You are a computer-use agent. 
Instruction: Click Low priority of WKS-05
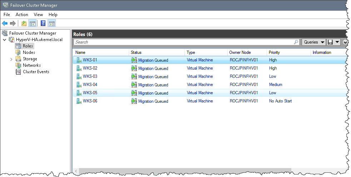point(272,93)
